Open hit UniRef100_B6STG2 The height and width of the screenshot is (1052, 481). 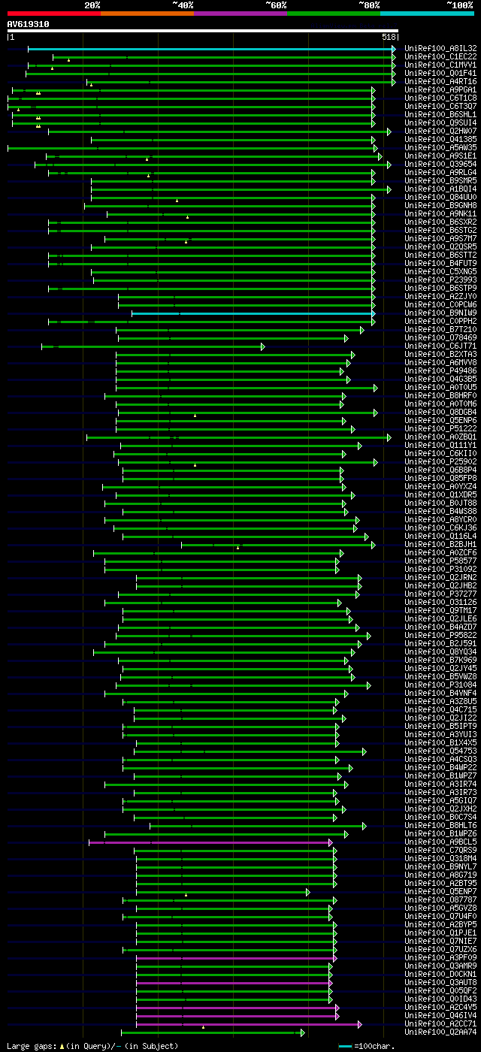point(440,231)
